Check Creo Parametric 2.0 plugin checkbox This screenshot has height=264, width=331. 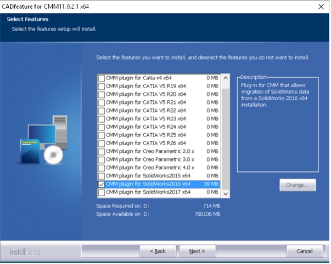[x=102, y=152]
